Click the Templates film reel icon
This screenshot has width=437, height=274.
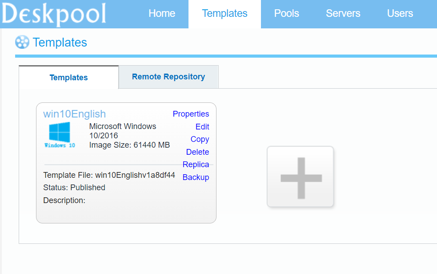[x=22, y=42]
